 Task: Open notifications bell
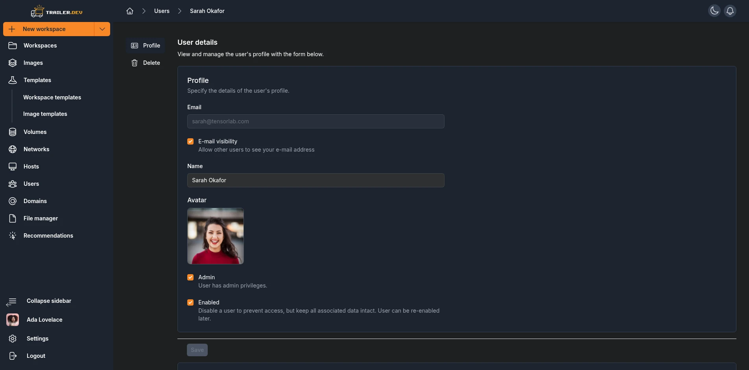pyautogui.click(x=730, y=11)
